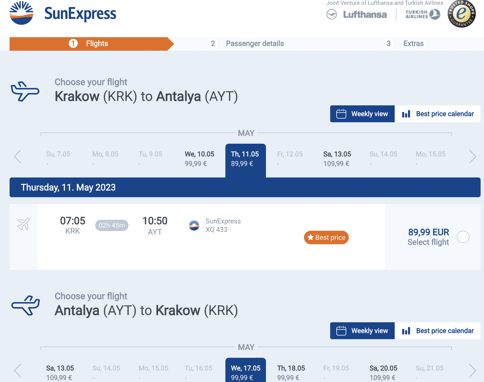484x382 pixels.
Task: Click the SunExpress XQ 433 carrier icon
Action: click(x=194, y=225)
